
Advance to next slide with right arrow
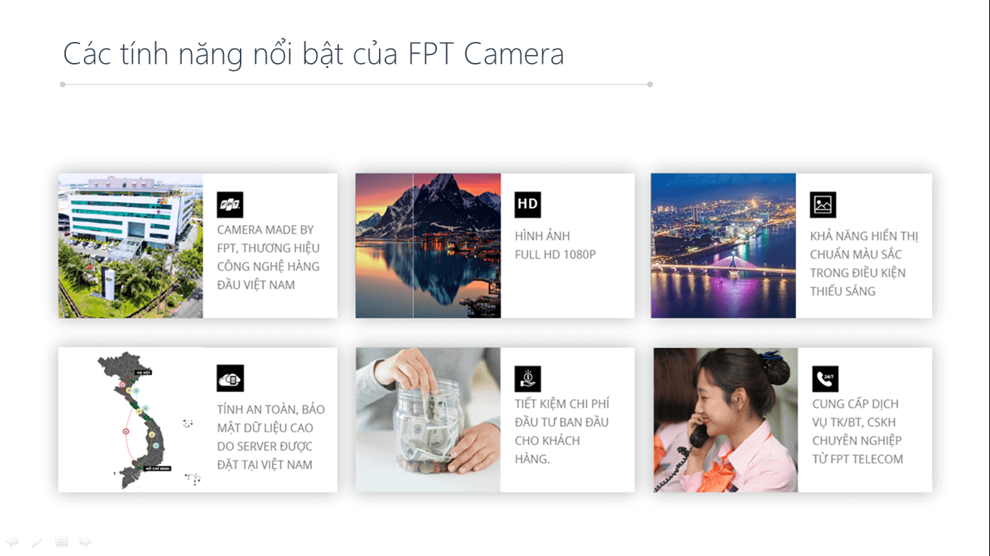[x=86, y=542]
